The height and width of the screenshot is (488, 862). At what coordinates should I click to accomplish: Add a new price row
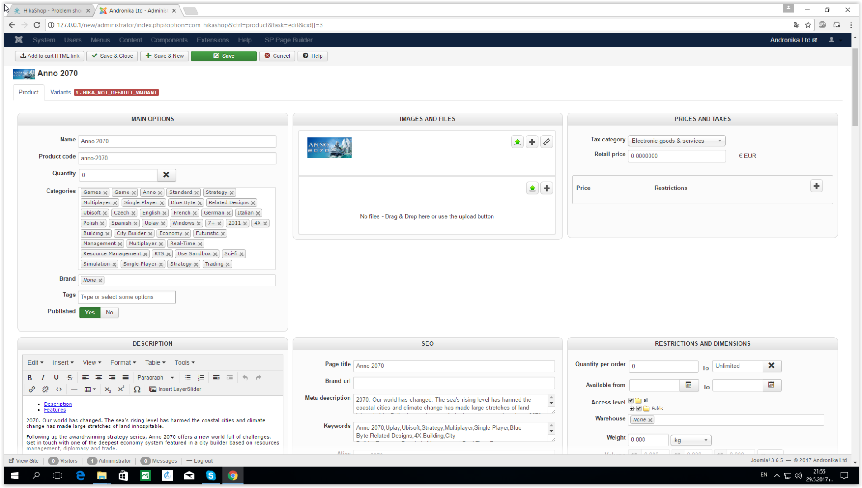point(816,186)
